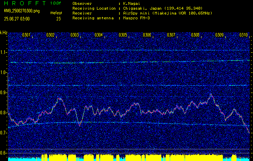
Task: Click the 0307 time marker
Action: point(171,35)
